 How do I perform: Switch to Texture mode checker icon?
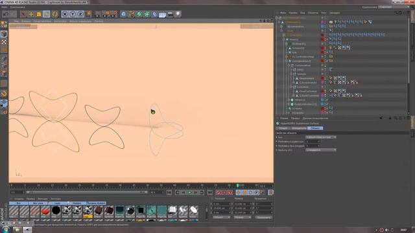pos(4,42)
